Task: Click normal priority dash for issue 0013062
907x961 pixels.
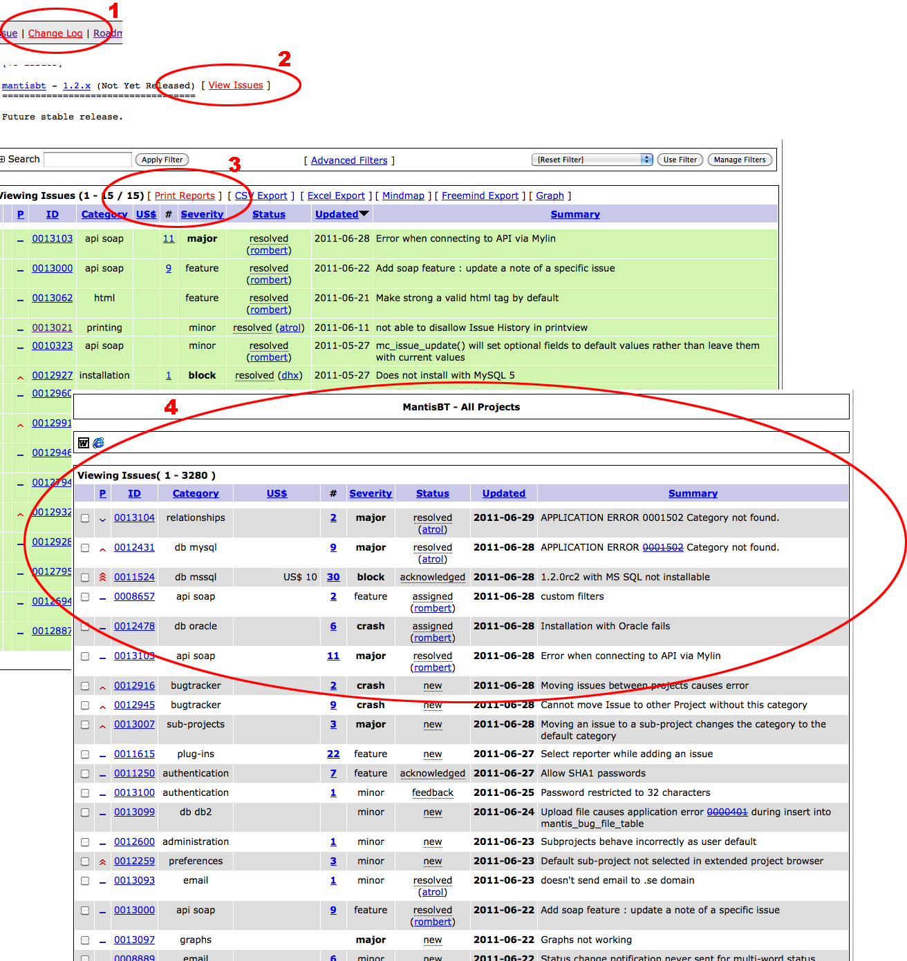Action: coord(20,300)
